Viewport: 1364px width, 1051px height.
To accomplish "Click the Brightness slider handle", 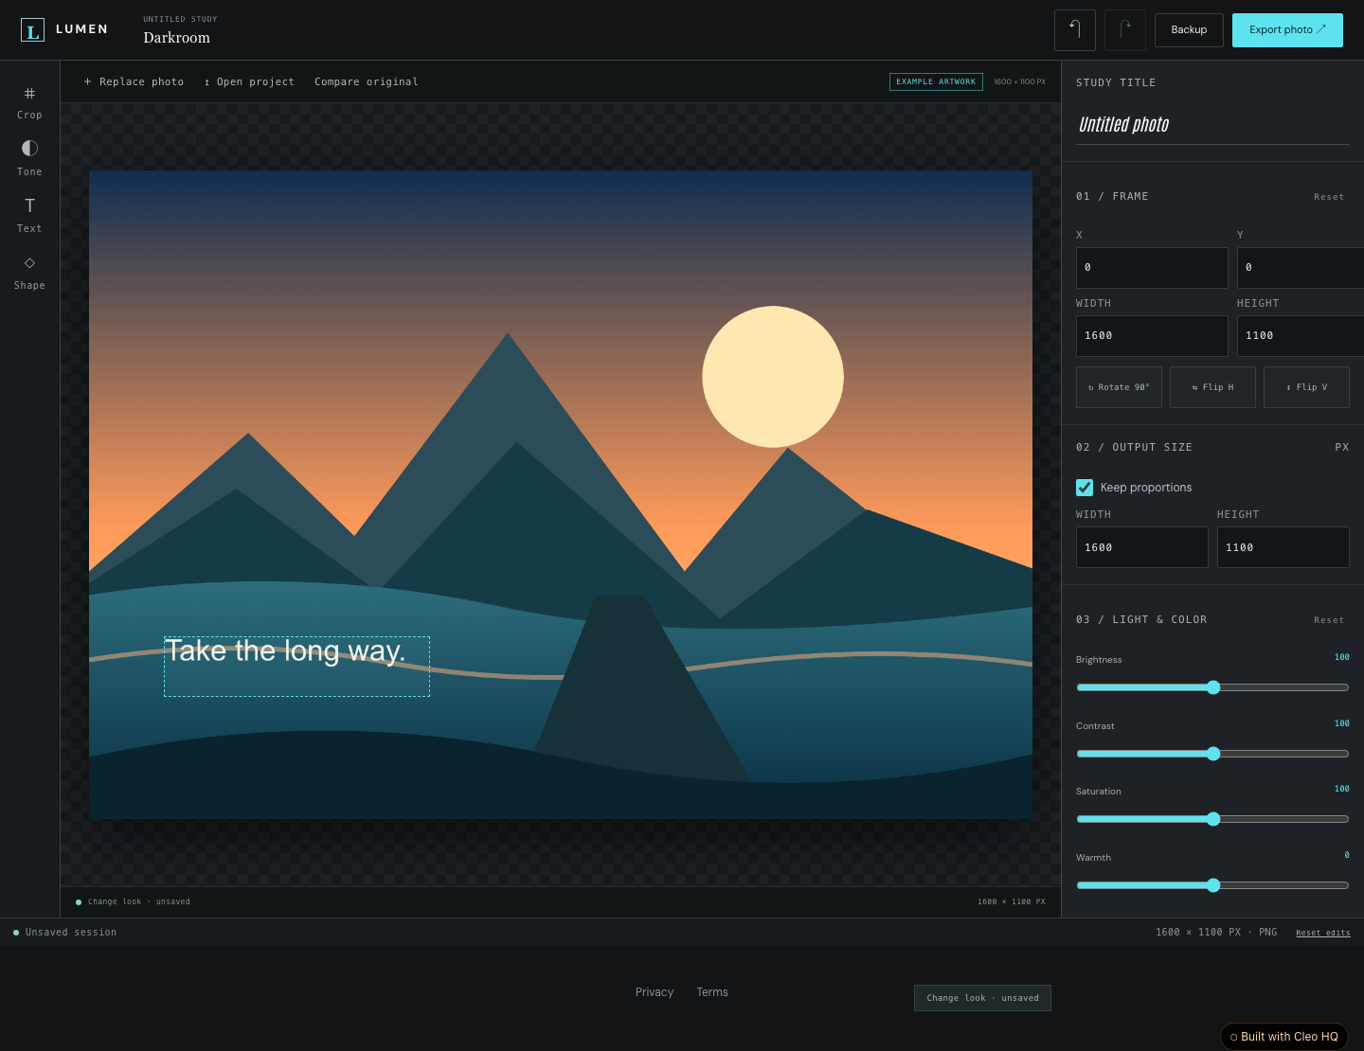I will click(x=1213, y=687).
